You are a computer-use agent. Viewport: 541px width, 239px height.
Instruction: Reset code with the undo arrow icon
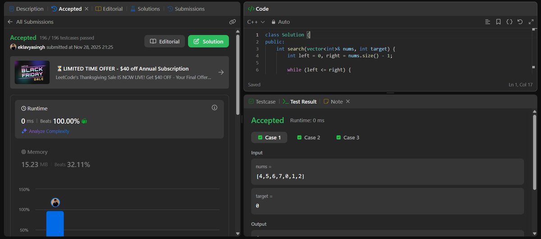point(520,22)
